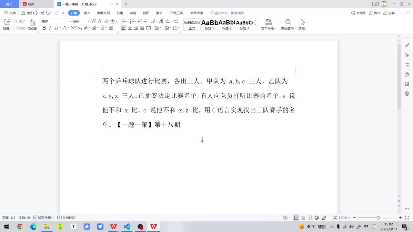This screenshot has height=232, width=413.
Task: Increase font size with A+ icon
Action: [x=94, y=21]
